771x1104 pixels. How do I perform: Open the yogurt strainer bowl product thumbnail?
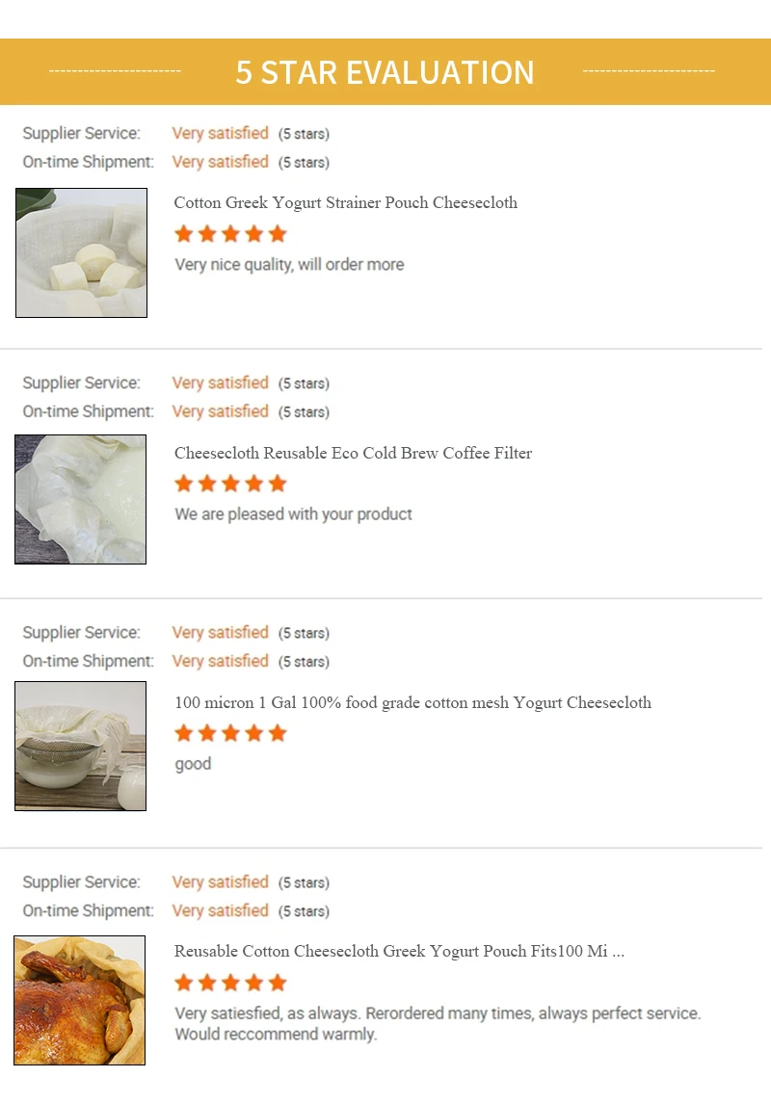pos(81,746)
